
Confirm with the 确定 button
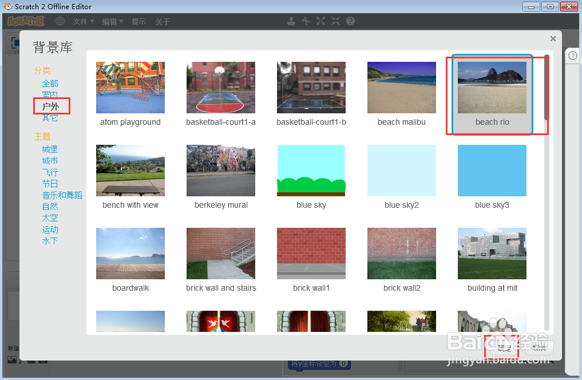(x=504, y=348)
